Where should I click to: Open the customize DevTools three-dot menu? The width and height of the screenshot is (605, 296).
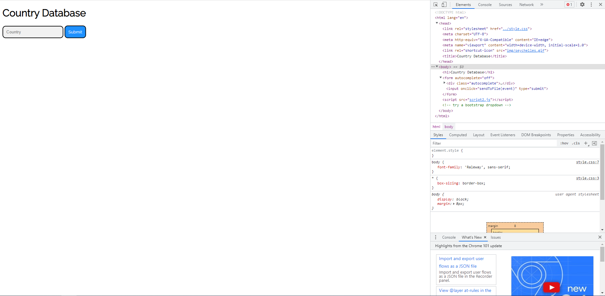[x=591, y=4]
